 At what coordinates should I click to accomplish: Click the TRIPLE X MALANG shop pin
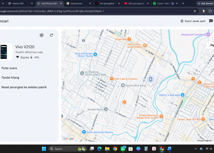coord(183,95)
